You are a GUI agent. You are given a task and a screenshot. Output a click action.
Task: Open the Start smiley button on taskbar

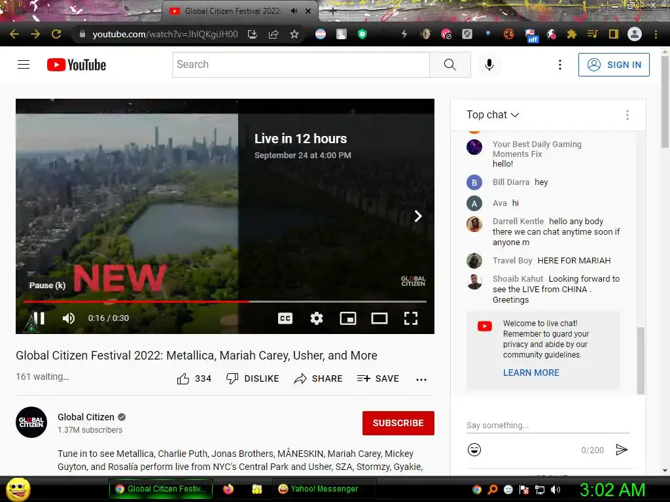coord(18,489)
